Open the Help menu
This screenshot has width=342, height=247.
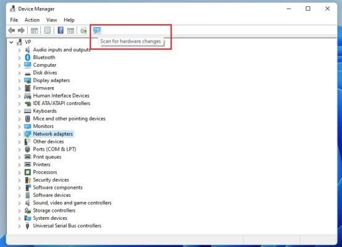[69, 20]
